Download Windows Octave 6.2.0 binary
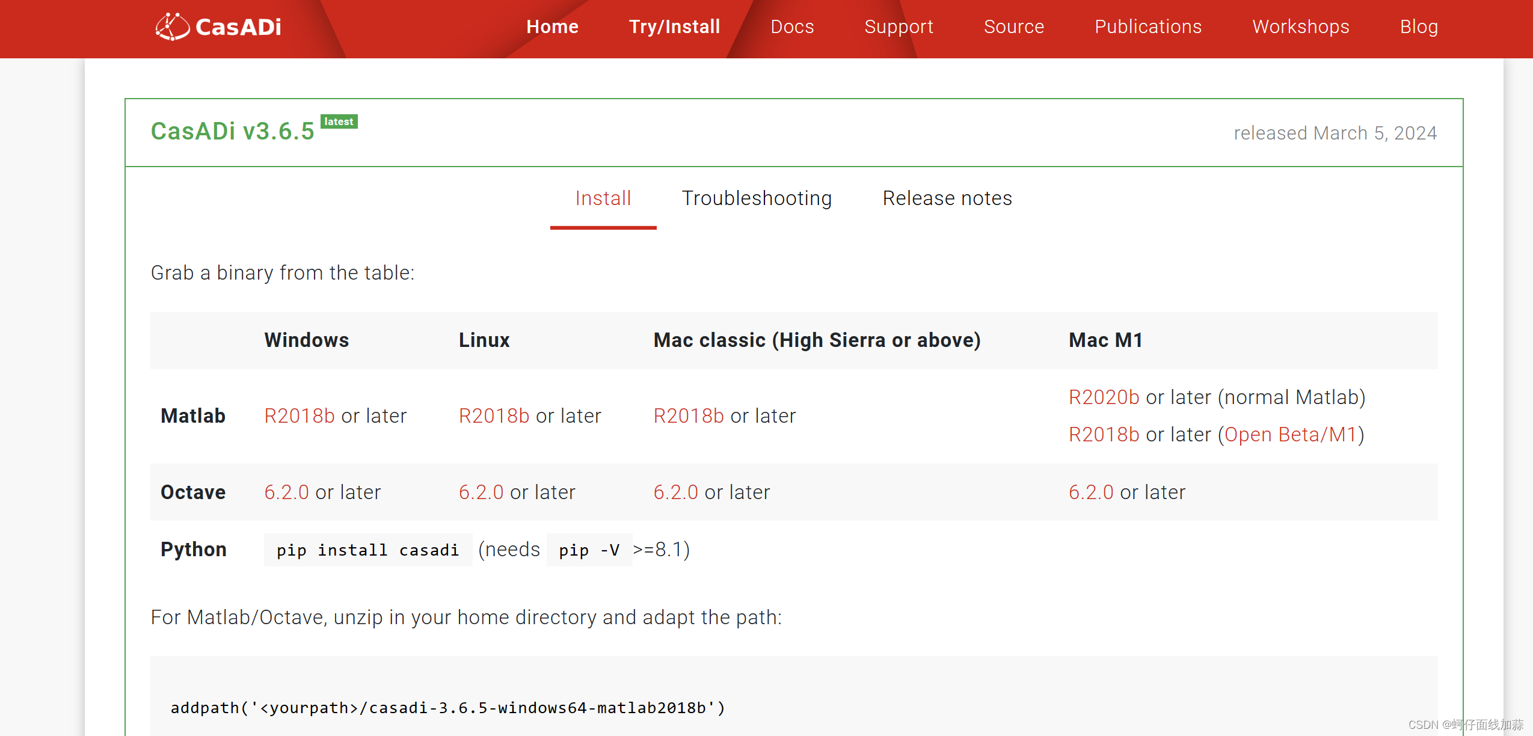The height and width of the screenshot is (736, 1533). (x=286, y=492)
